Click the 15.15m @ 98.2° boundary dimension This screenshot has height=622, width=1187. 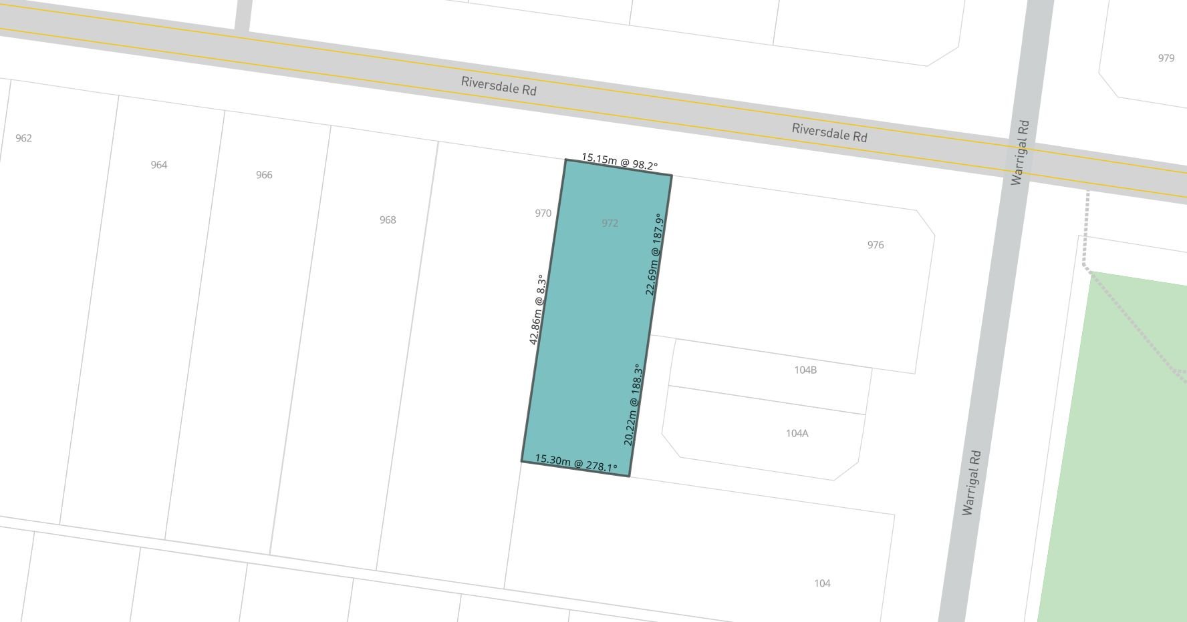click(x=620, y=162)
